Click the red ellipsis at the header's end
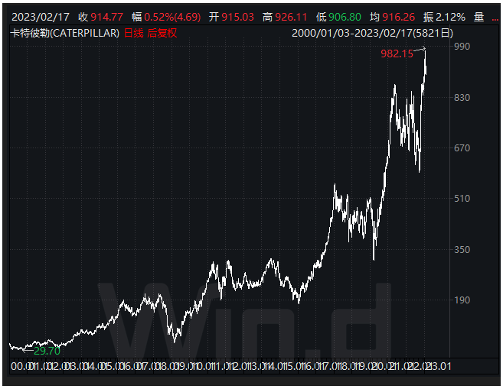This screenshot has width=503, height=389. (x=495, y=20)
